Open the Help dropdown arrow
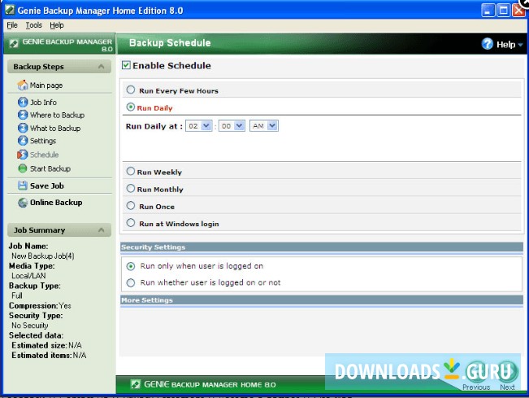The width and height of the screenshot is (529, 398). pos(520,45)
